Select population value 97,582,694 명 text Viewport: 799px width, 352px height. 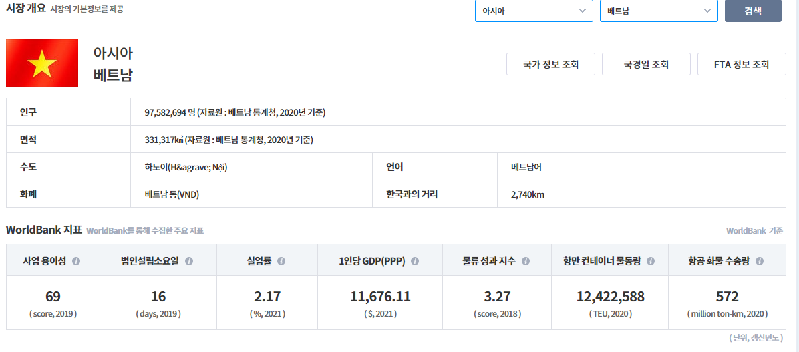click(x=170, y=112)
